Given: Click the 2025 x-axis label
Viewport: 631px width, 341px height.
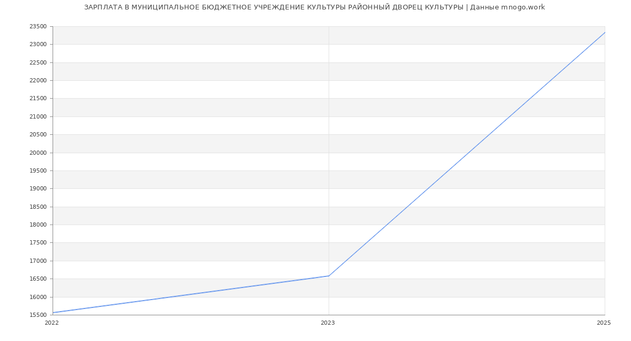Looking at the screenshot, I should pyautogui.click(x=604, y=323).
